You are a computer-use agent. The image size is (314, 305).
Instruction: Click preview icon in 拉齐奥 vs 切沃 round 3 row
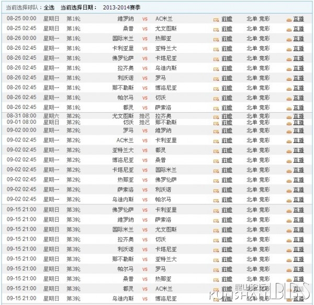[x=216, y=240]
